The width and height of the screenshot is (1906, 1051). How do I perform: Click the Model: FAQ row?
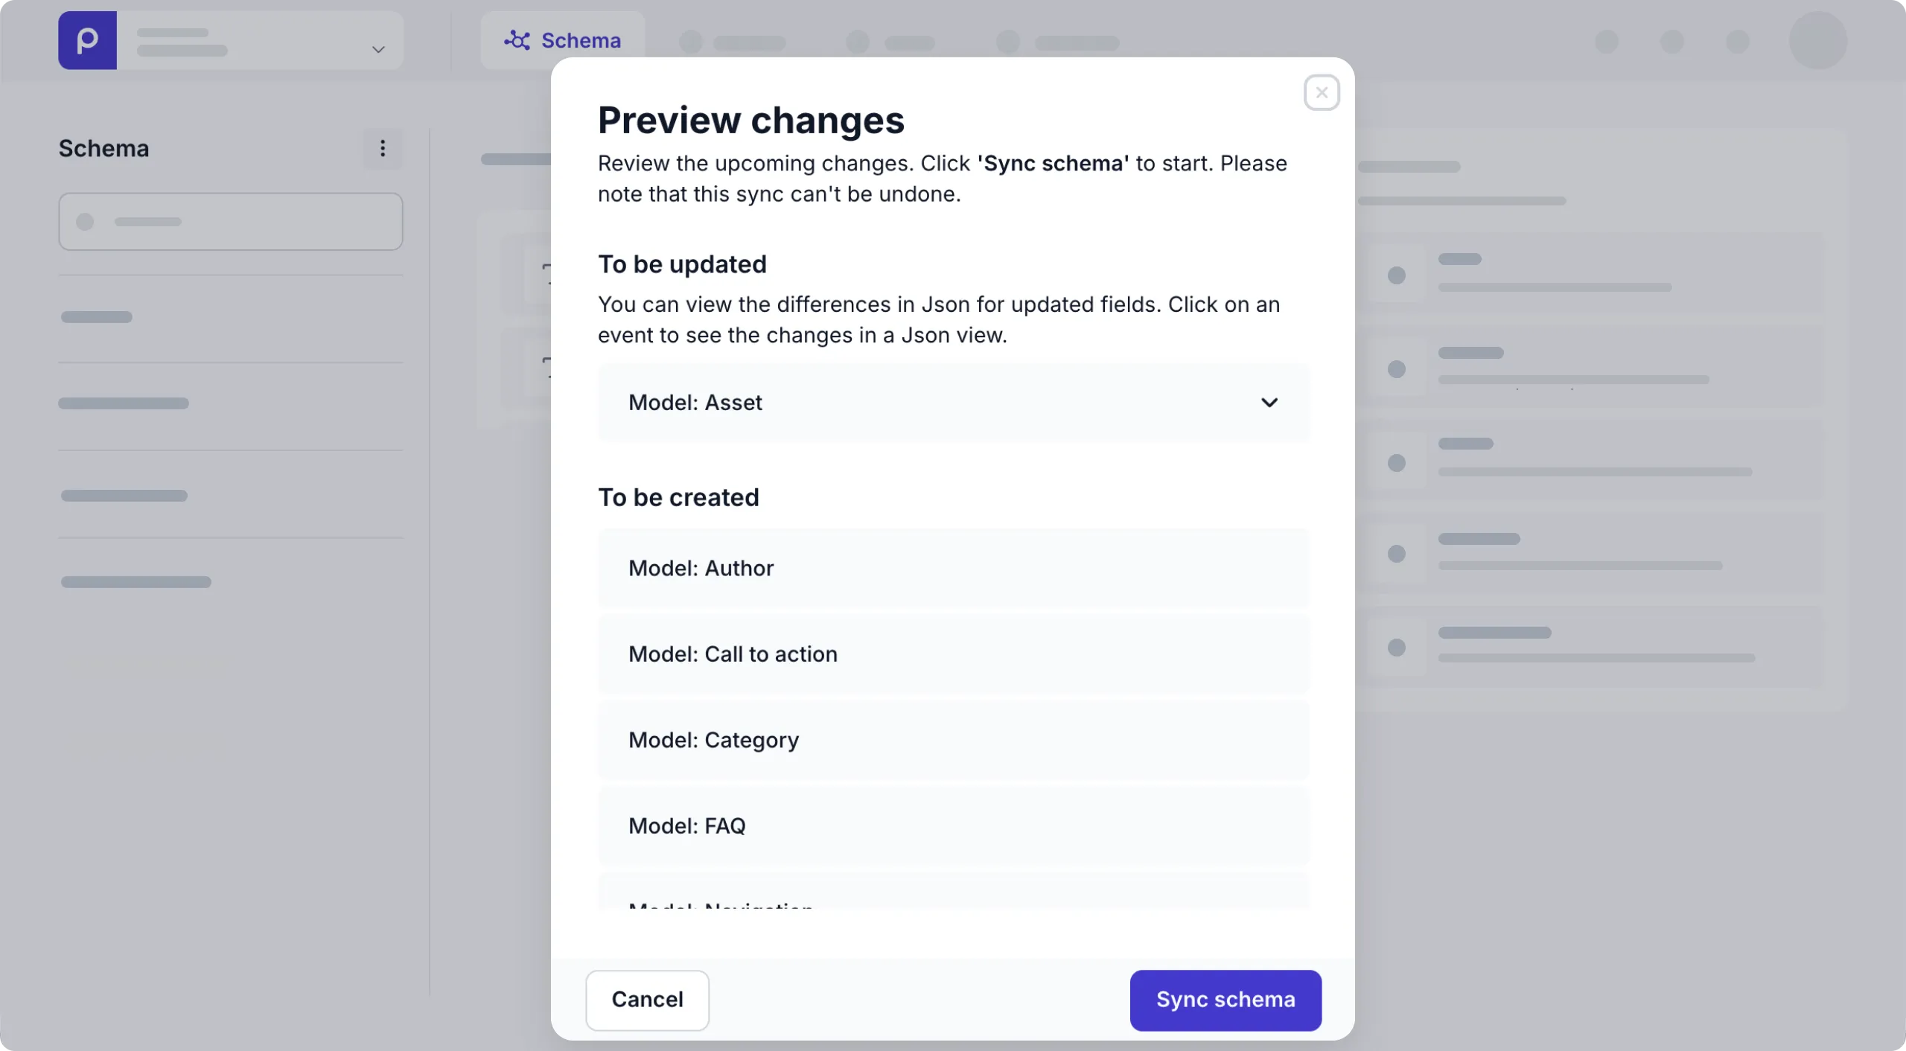(953, 825)
